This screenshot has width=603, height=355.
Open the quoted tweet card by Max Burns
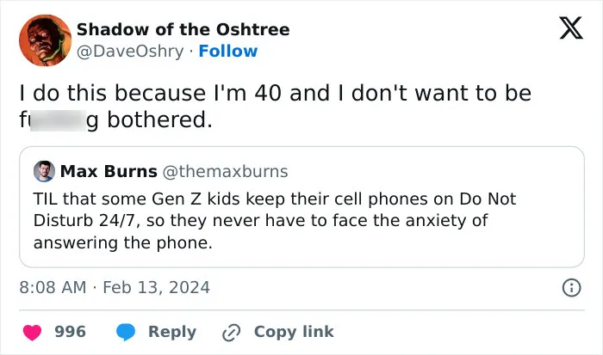[x=301, y=207]
